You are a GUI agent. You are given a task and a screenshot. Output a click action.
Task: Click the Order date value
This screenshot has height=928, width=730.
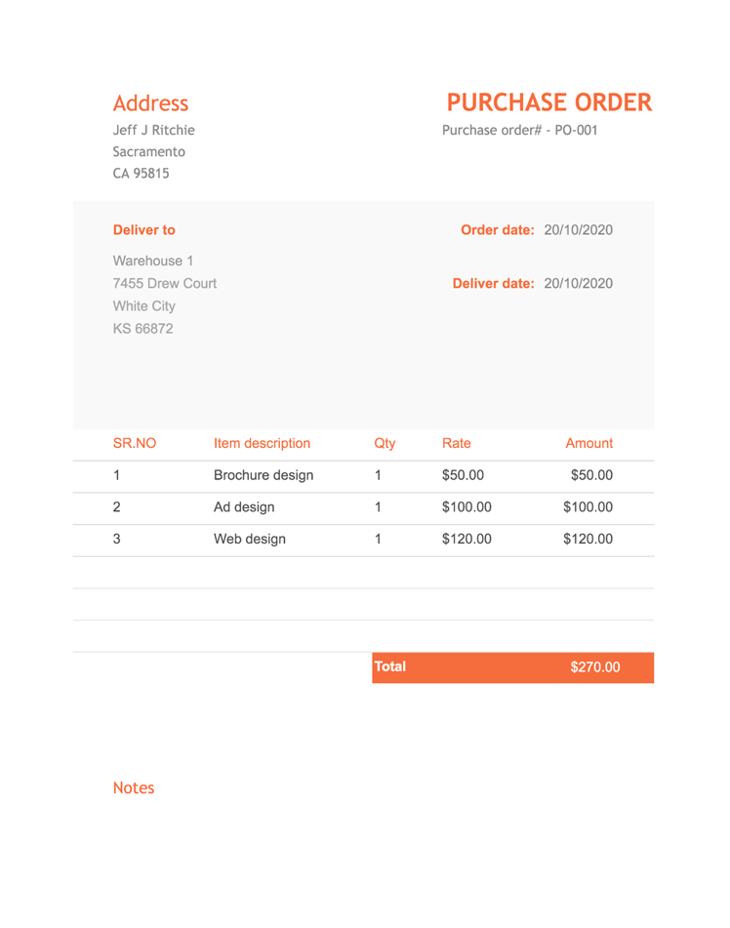tap(578, 230)
